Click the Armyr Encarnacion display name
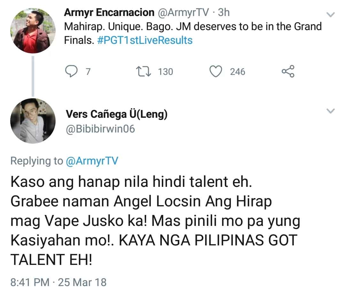This screenshot has height=295, width=345. (x=109, y=12)
